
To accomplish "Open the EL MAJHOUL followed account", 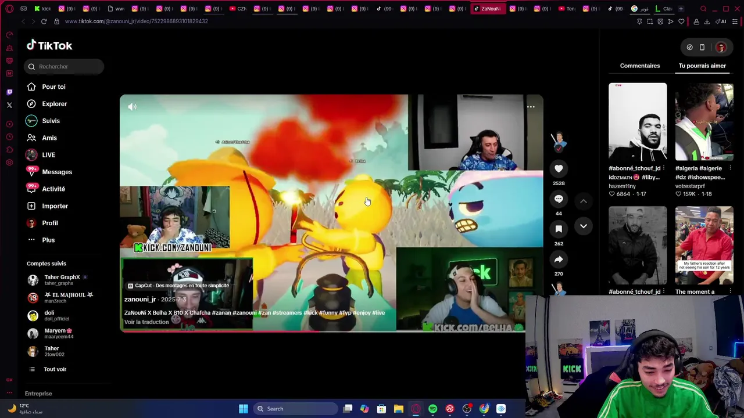I will pos(60,297).
